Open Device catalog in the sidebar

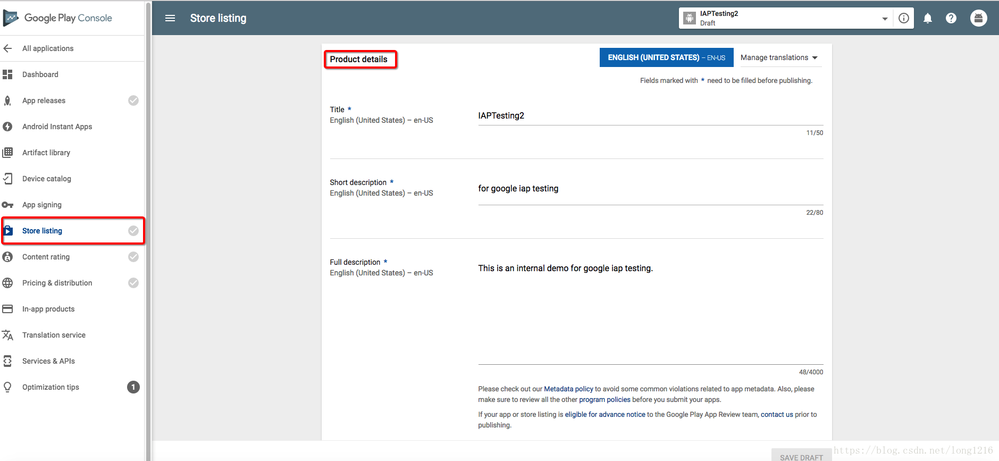click(47, 179)
